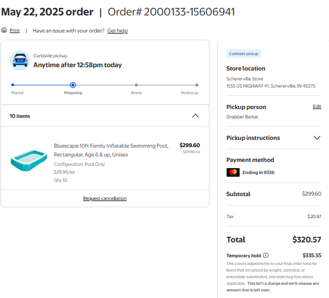Click the Ready step marker dot
329x298 pixels.
pyautogui.click(x=136, y=85)
